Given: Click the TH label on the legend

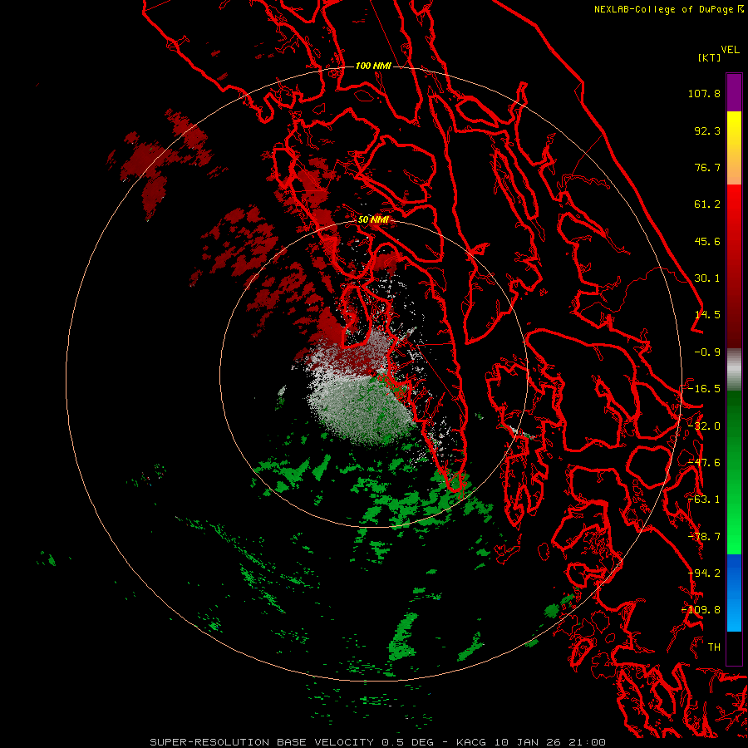Looking at the screenshot, I should pyautogui.click(x=714, y=647).
